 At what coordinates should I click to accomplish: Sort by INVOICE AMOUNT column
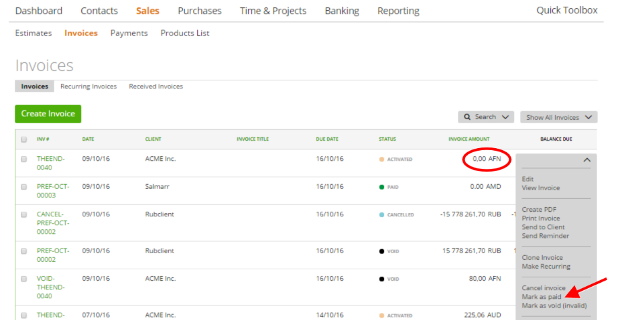tap(469, 139)
